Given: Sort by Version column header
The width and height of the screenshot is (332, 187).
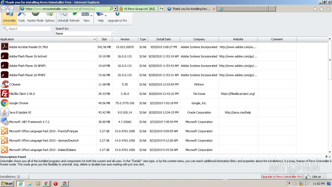Looking at the screenshot, I should tap(125, 39).
